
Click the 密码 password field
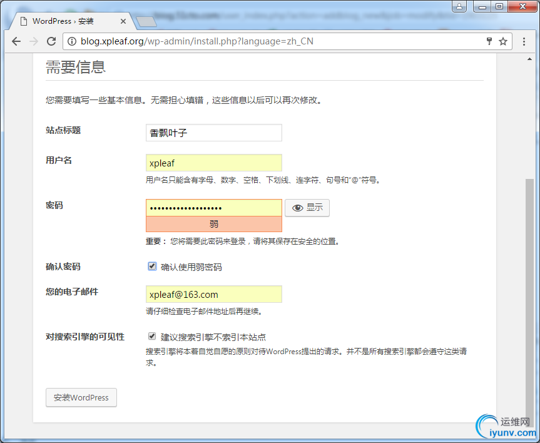point(214,208)
